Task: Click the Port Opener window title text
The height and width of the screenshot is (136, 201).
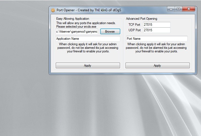Action: [x=89, y=10]
